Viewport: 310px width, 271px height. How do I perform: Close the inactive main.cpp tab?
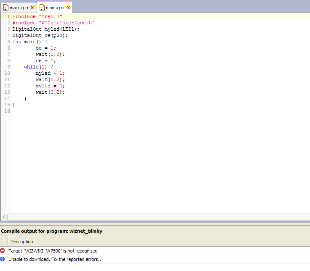32,8
